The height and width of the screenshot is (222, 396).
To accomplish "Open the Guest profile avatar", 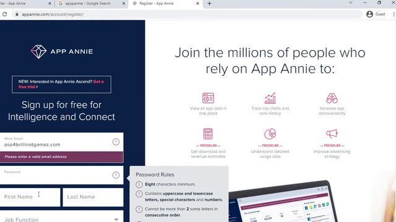I will point(369,14).
